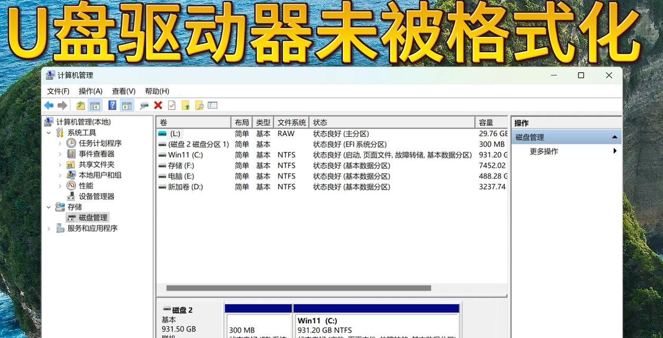
Task: Open 共享文件夹 node
Action: click(x=96, y=164)
